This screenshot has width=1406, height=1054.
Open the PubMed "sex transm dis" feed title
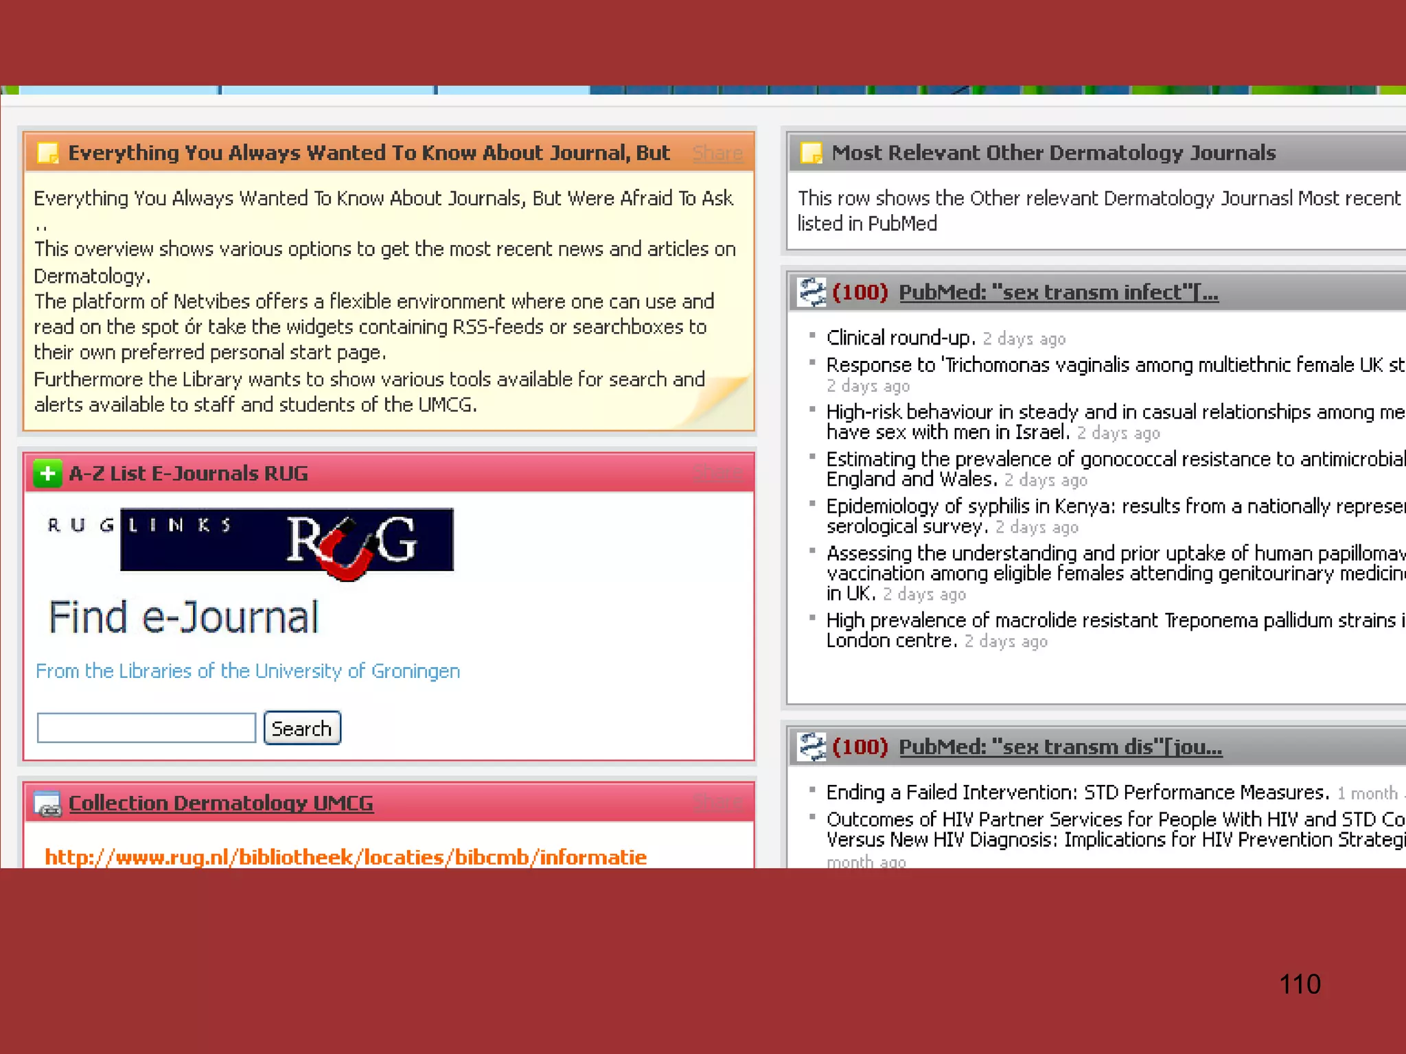pyautogui.click(x=1060, y=747)
